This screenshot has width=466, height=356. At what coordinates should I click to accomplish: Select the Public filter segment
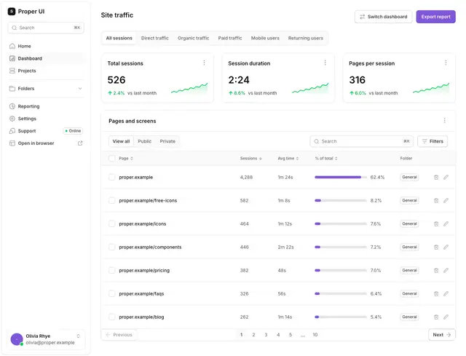point(145,141)
